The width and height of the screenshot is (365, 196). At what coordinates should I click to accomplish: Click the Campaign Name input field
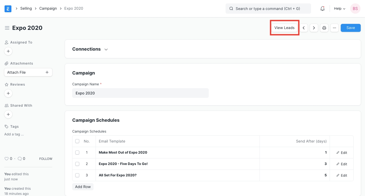[140, 93]
